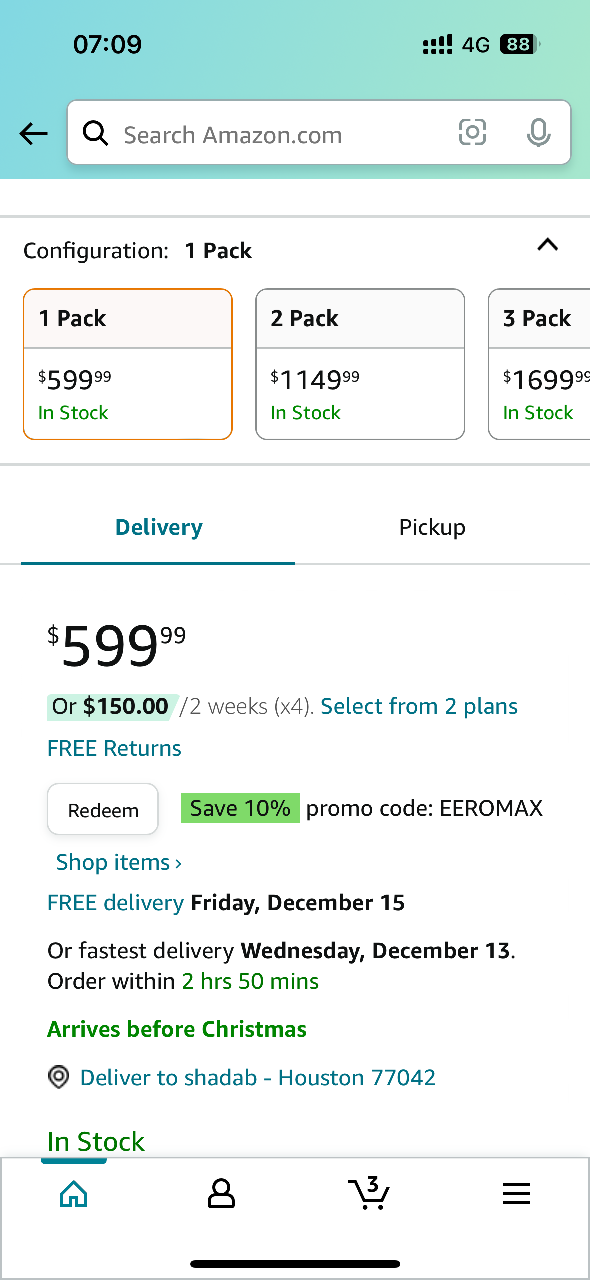
Task: Open Shop items promo link
Action: (x=119, y=862)
